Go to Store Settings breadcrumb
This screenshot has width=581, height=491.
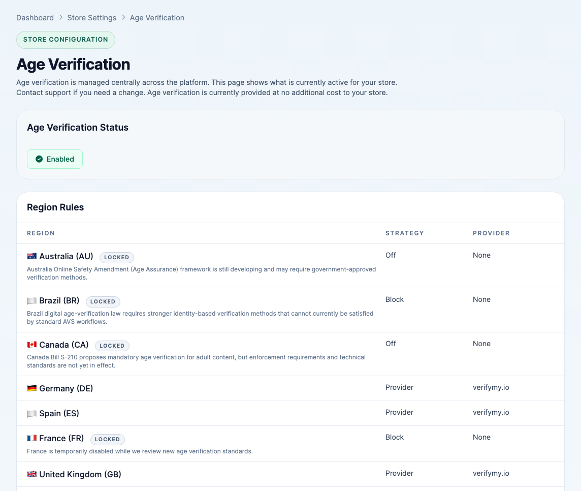tap(91, 18)
